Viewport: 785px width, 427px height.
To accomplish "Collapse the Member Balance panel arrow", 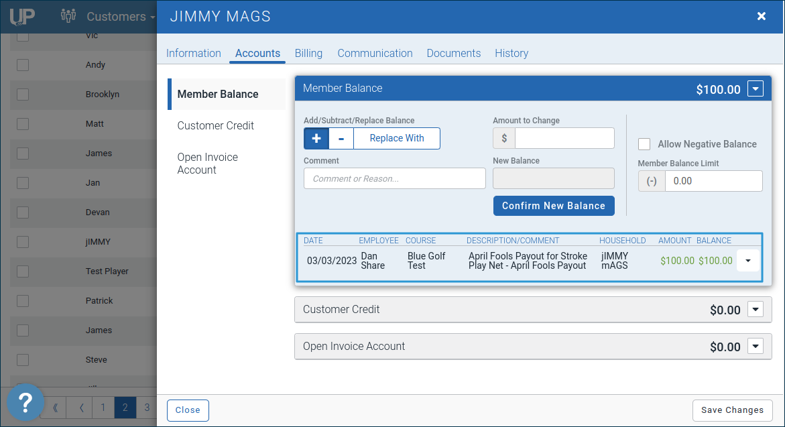I will (756, 89).
